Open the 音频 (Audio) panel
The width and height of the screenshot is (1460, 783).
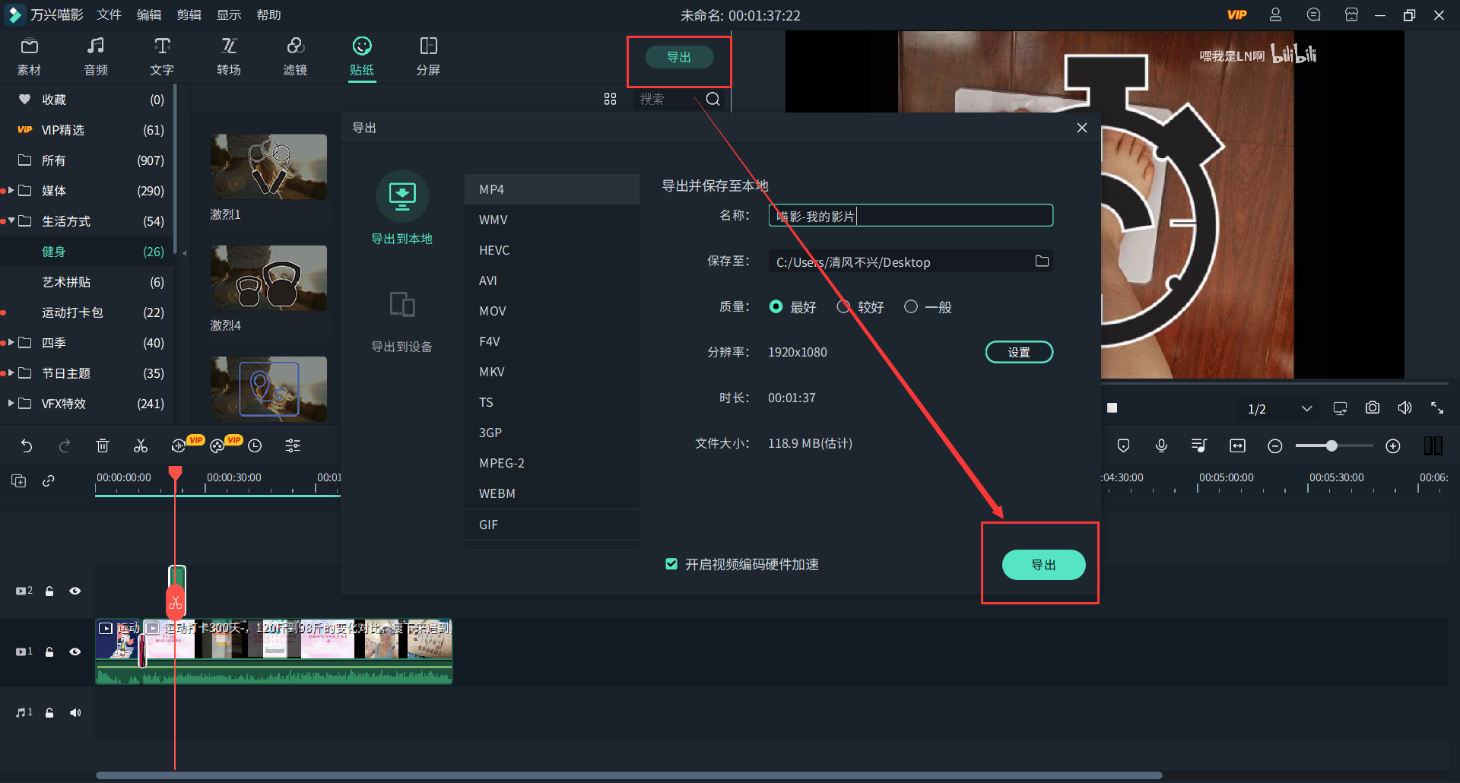pyautogui.click(x=95, y=55)
